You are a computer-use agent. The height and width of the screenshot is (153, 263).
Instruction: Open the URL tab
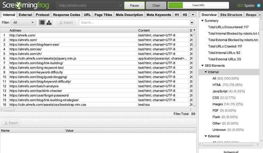pos(87,15)
